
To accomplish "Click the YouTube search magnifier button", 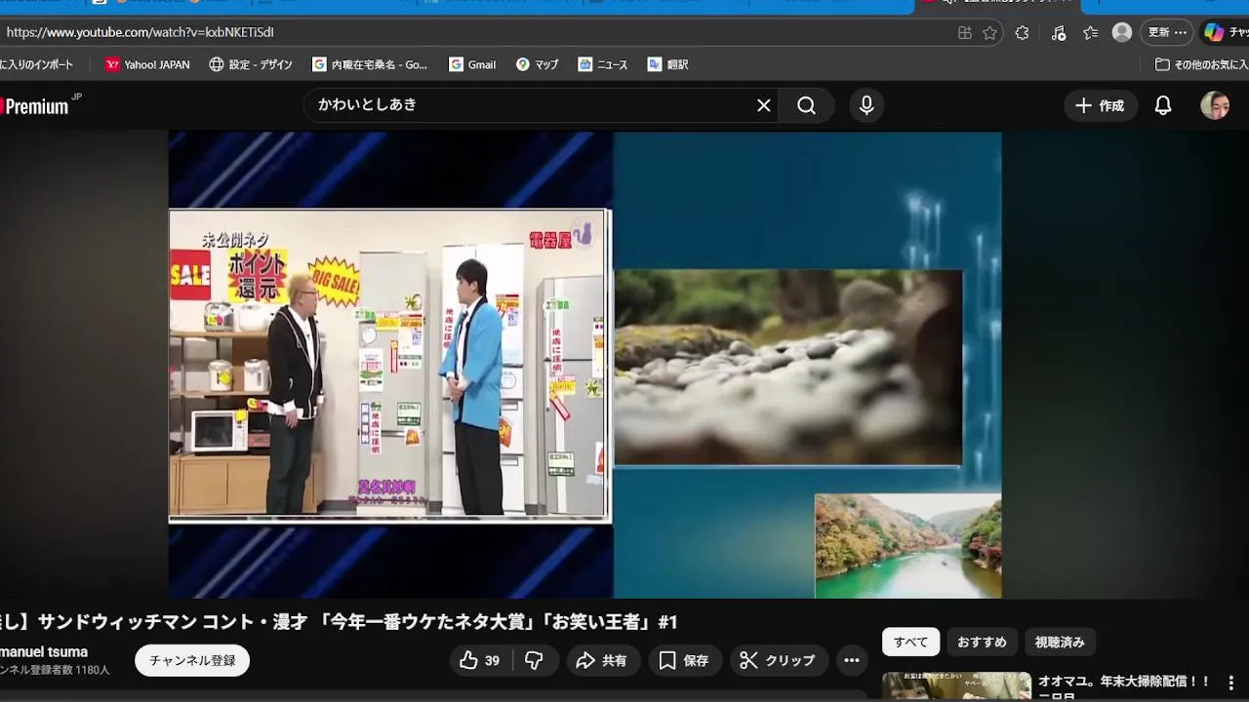I will tap(806, 105).
